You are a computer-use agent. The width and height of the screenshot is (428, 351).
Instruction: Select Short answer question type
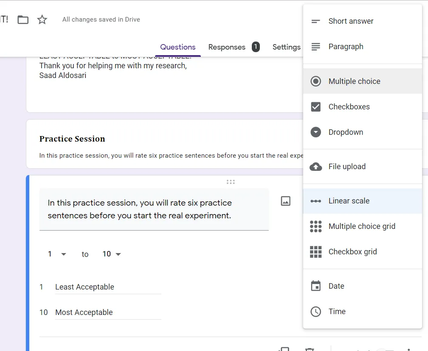351,21
